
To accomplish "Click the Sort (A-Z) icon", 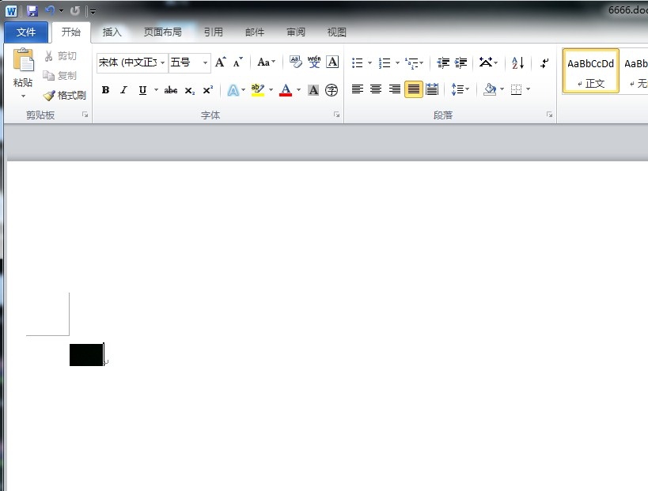I will [x=517, y=62].
